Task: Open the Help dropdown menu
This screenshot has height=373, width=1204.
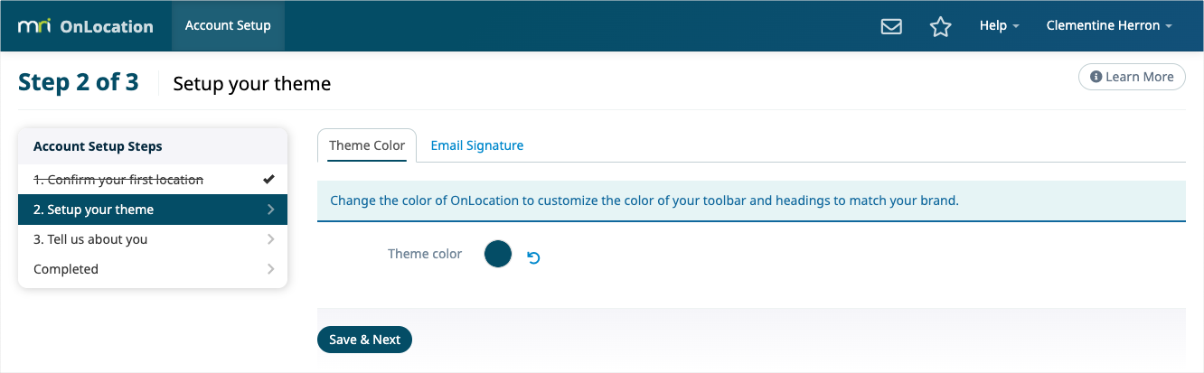Action: click(x=999, y=25)
